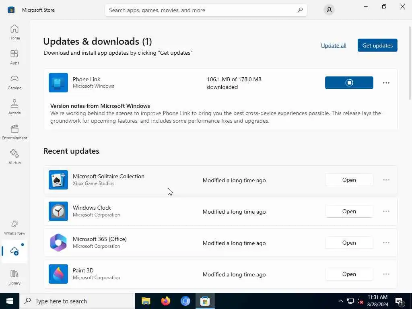This screenshot has height=309, width=412.
Task: Open Windows Clock with Open button
Action: 349,211
